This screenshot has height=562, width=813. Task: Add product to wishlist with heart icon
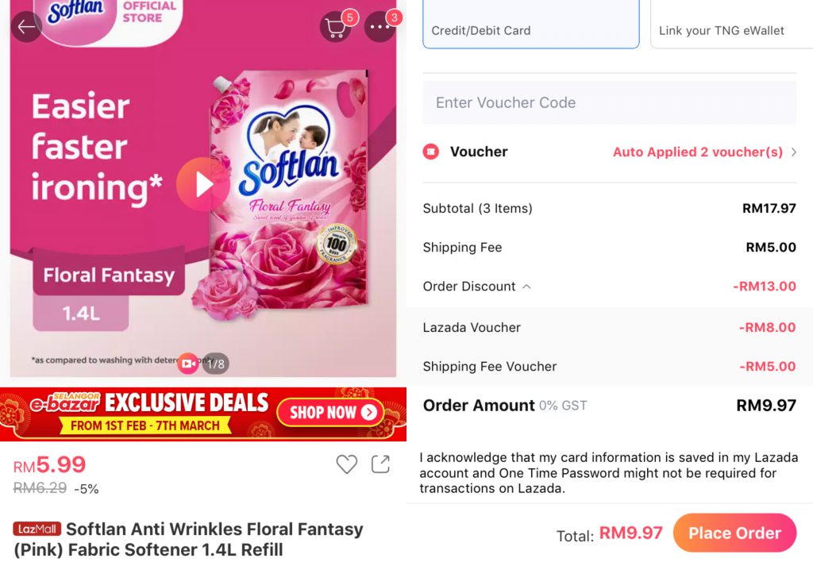click(x=346, y=464)
